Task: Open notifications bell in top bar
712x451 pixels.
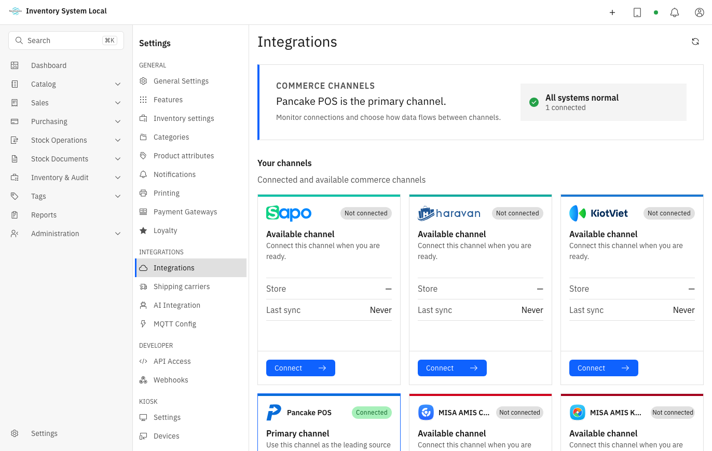Action: (675, 12)
